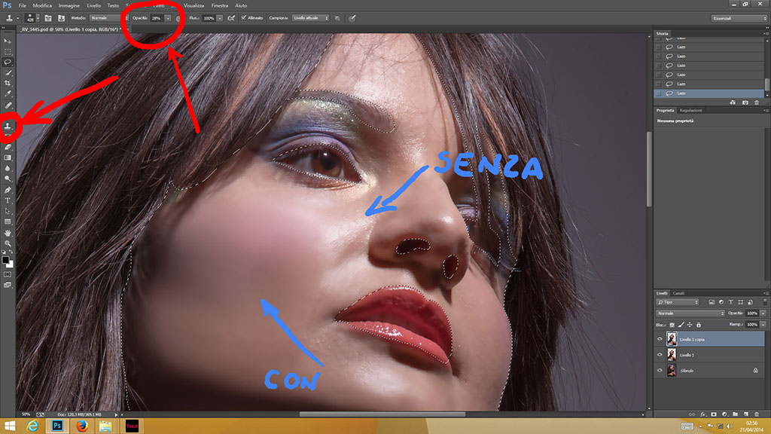Click the Hand tool
The image size is (771, 434).
(x=8, y=233)
